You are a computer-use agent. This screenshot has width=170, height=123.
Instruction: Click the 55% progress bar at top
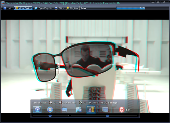click(131, 8)
